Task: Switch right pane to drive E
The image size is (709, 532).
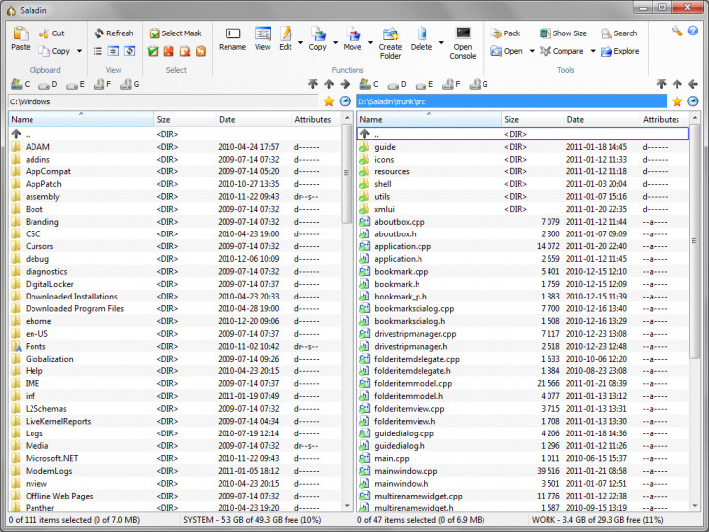Action: click(x=424, y=84)
